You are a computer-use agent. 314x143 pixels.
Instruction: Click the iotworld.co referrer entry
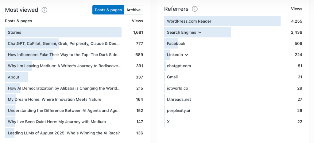pyautogui.click(x=177, y=88)
